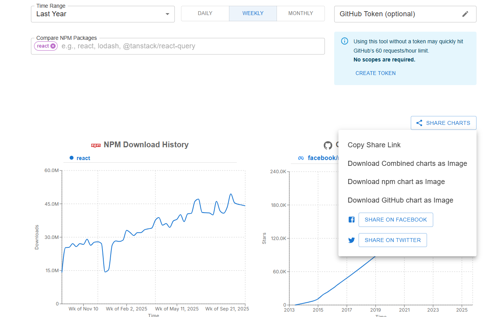The height and width of the screenshot is (317, 492).
Task: Click the npm logo beside Download History
Action: (96, 145)
